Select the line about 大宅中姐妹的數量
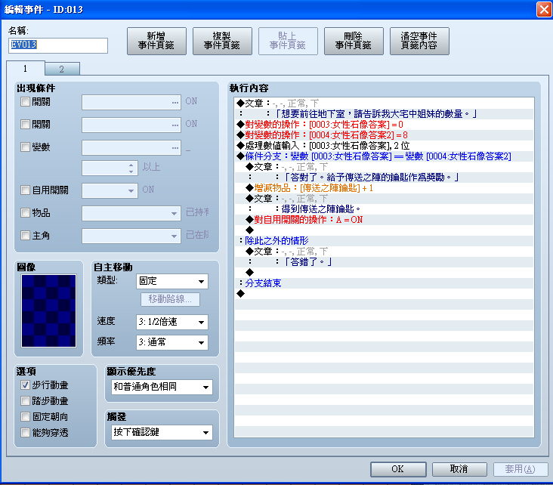The image size is (553, 485). tap(385, 114)
